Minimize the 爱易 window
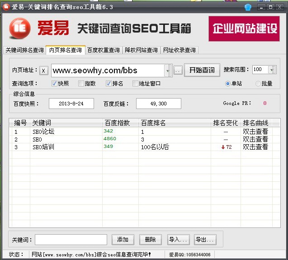The width and height of the screenshot is (288, 260). point(261,7)
